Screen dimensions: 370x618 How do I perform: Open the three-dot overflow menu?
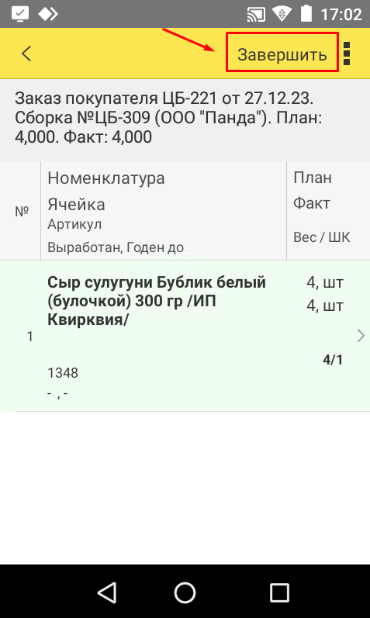click(x=348, y=54)
